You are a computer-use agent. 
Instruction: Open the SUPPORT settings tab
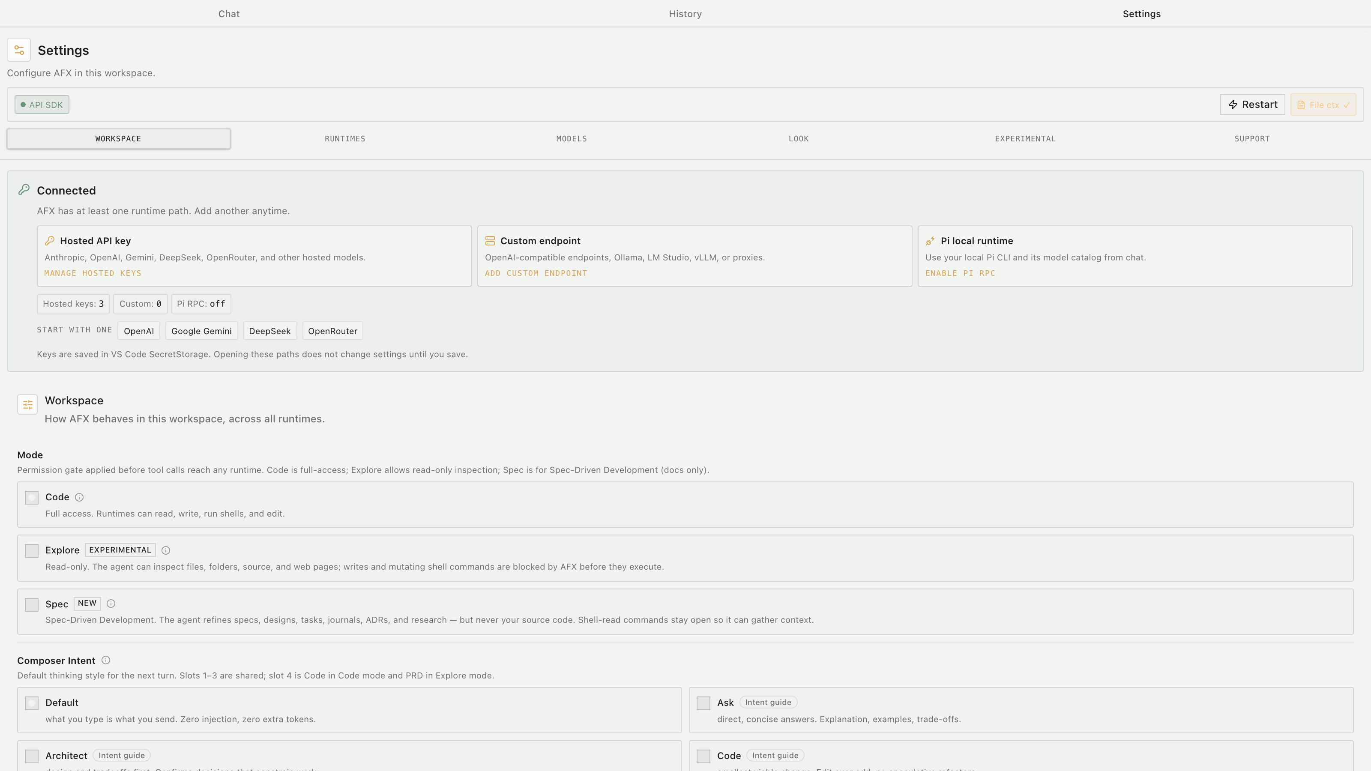1252,139
